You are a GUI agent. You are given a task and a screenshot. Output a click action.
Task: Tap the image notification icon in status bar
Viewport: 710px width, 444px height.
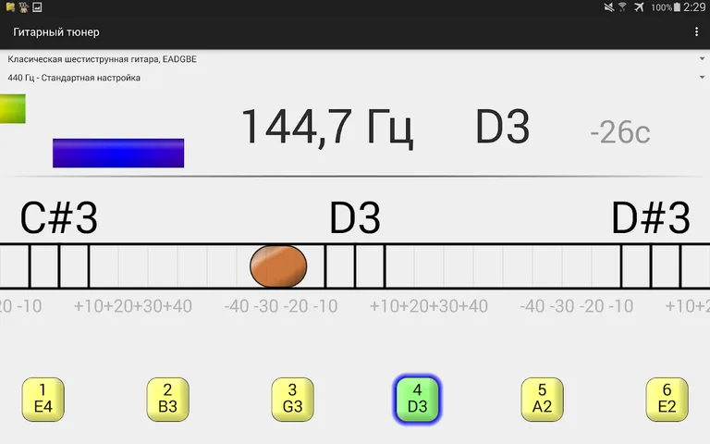click(37, 7)
